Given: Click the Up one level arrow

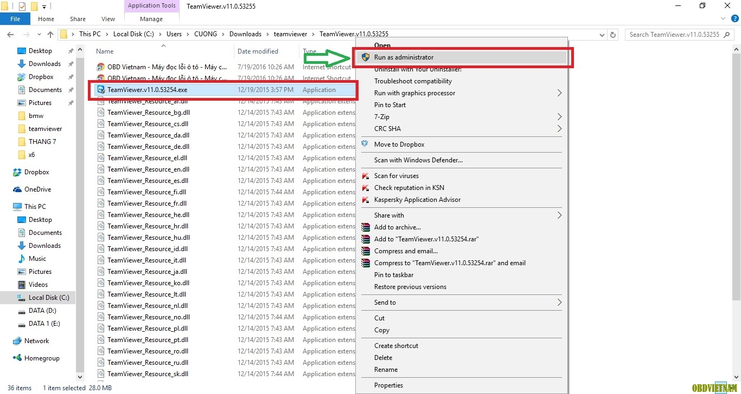Looking at the screenshot, I should point(50,34).
